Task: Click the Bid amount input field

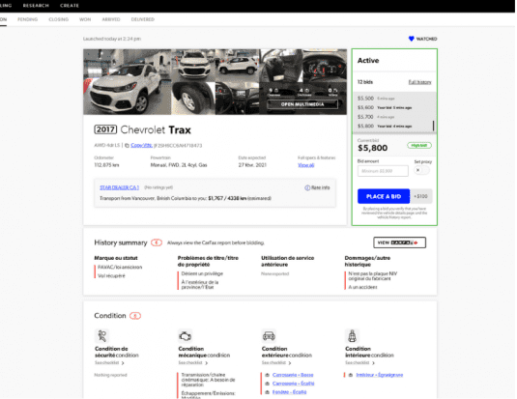Action: (383, 171)
